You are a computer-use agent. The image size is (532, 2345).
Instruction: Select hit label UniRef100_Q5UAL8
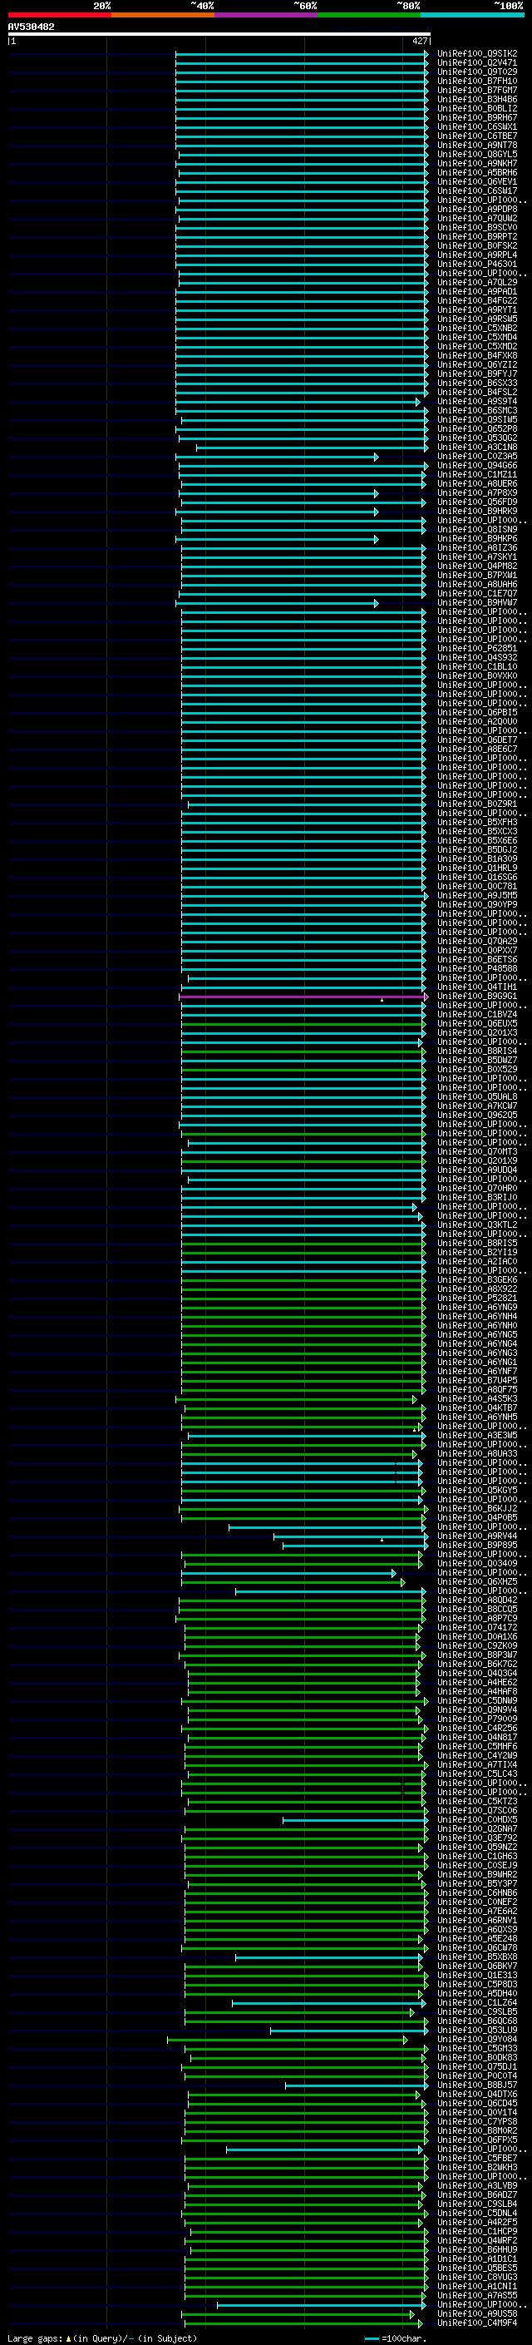[x=476, y=1097]
